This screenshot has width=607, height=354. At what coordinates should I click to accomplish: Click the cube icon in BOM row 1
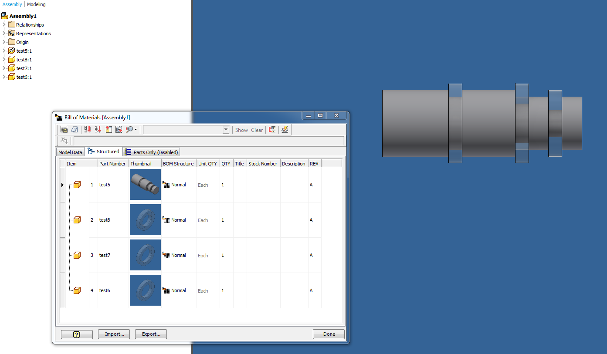coord(77,185)
